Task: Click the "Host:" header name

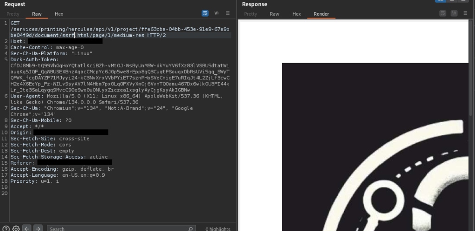Action: [x=18, y=41]
